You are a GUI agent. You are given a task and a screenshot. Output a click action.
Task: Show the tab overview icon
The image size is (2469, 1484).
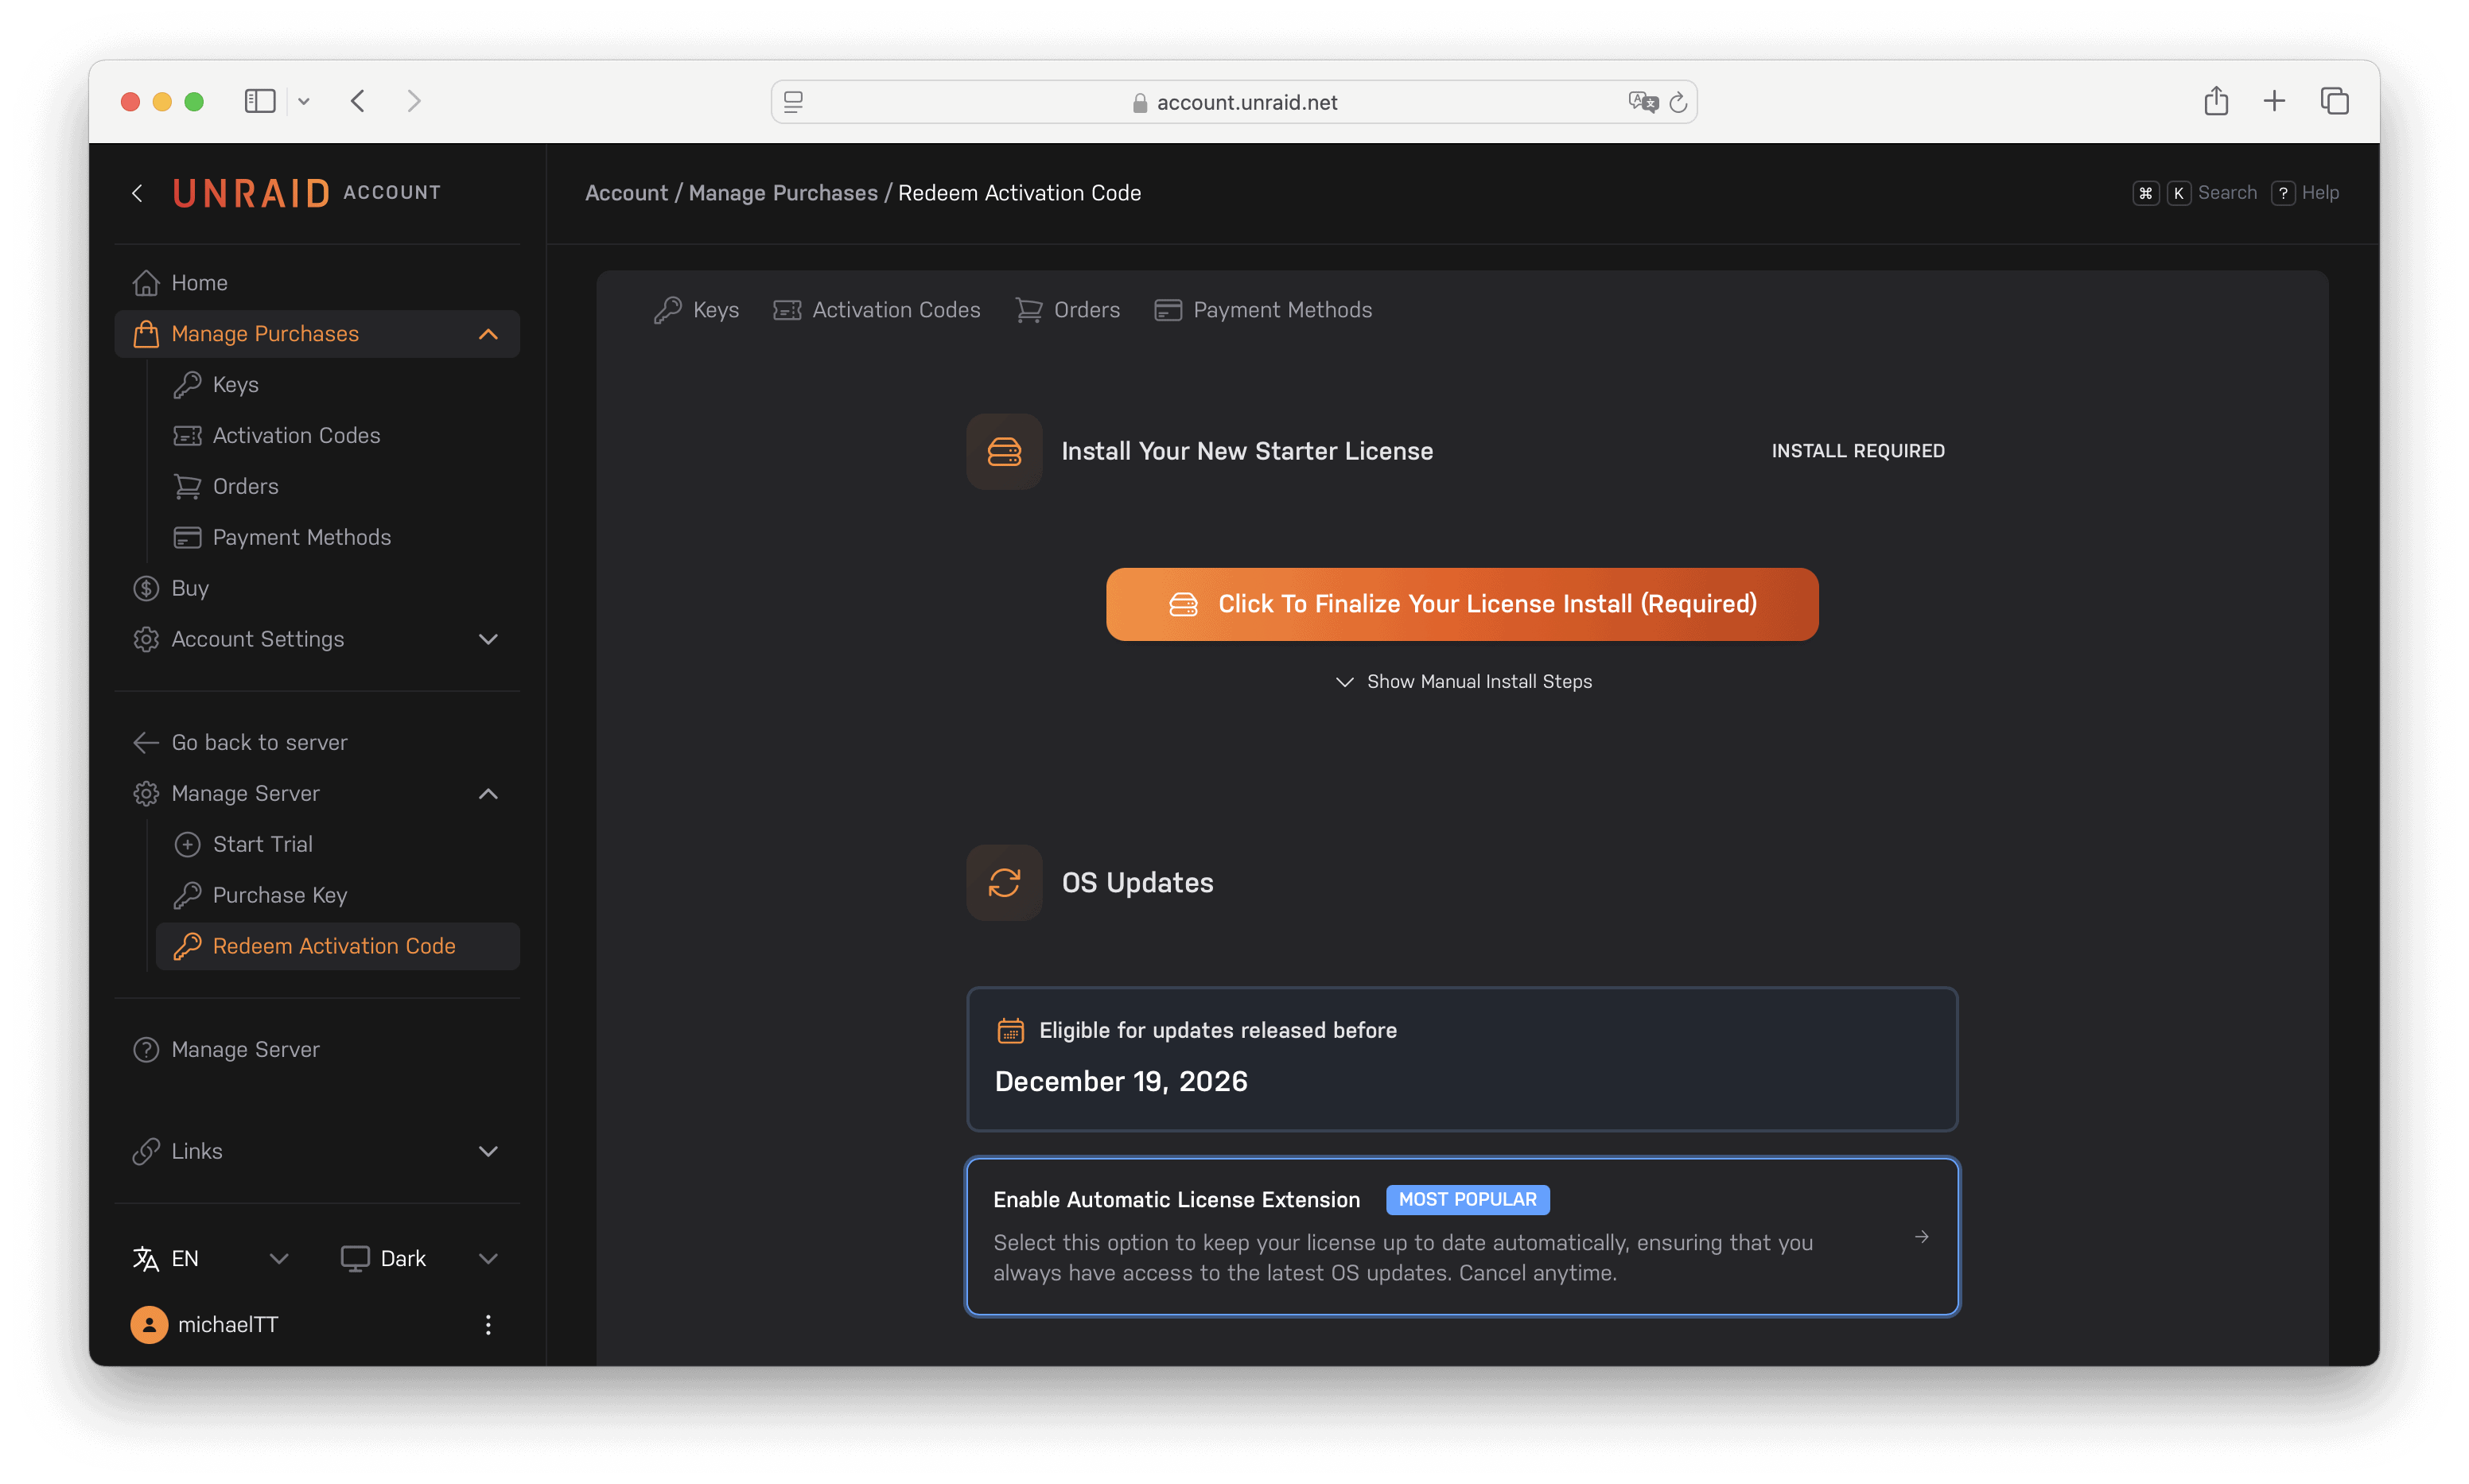pos(2334,101)
